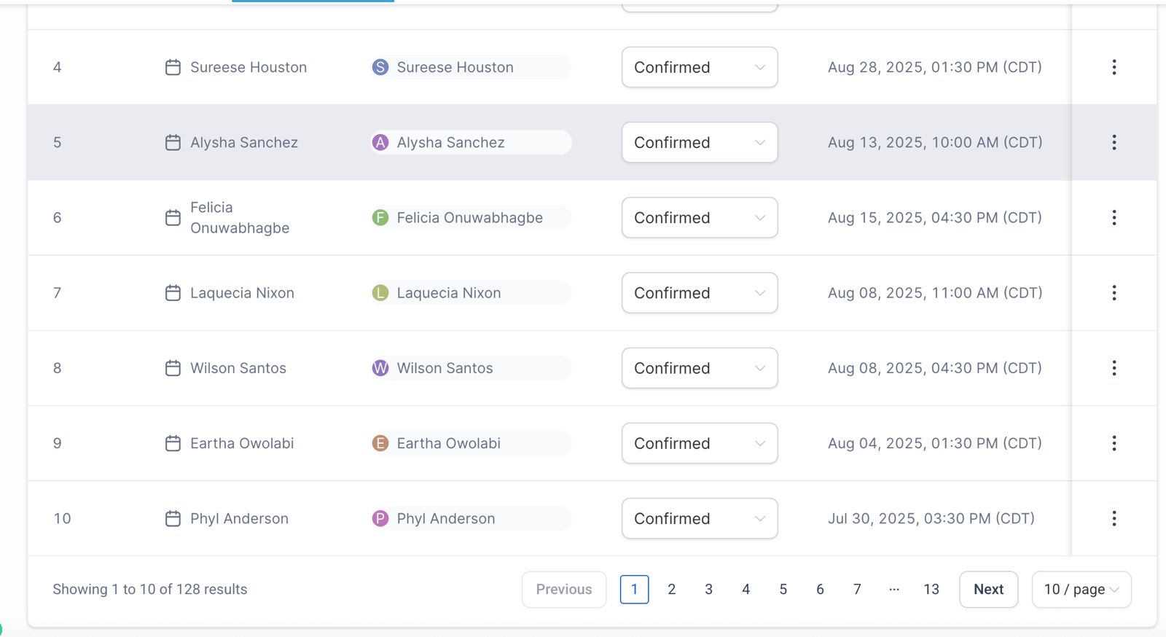
Task: Change the 10 / page size selector
Action: pos(1081,589)
